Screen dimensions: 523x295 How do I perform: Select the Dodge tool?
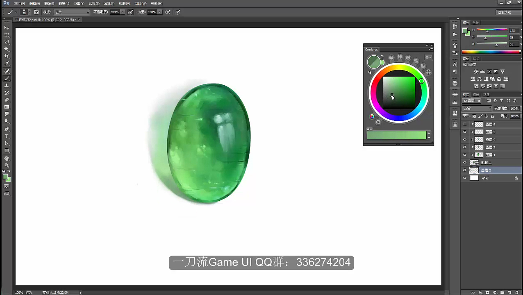click(7, 122)
